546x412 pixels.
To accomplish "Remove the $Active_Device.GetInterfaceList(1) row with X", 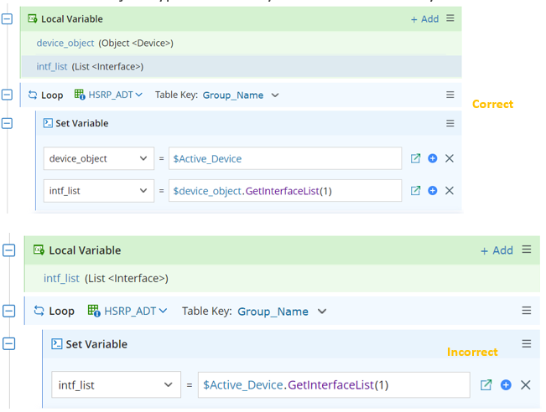I will pos(526,385).
